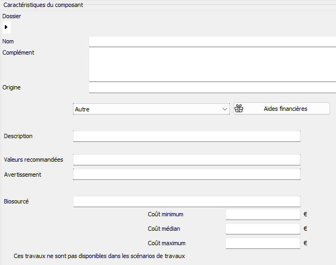This screenshot has width=336, height=265.
Task: Click the Description field
Action: tap(187, 136)
